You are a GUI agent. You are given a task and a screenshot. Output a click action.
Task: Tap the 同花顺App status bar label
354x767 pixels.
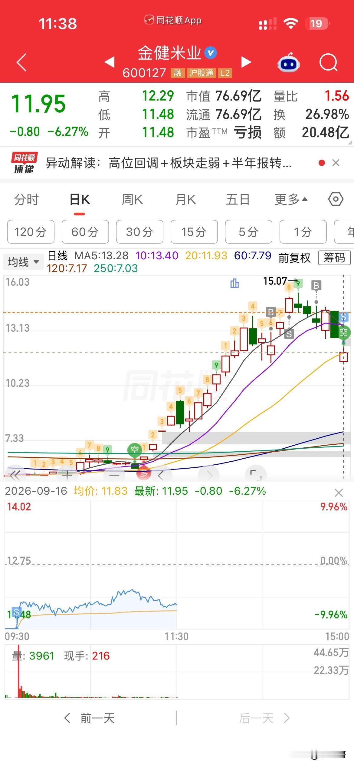click(x=173, y=20)
